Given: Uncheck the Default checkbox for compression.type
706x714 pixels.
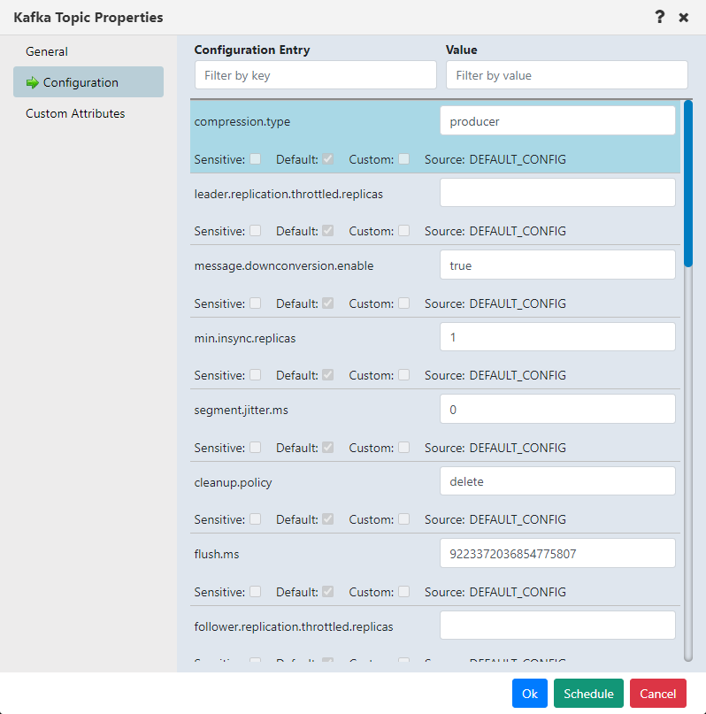Looking at the screenshot, I should click(326, 159).
